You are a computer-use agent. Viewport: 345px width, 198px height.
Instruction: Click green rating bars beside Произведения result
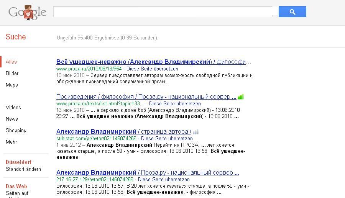point(241,97)
